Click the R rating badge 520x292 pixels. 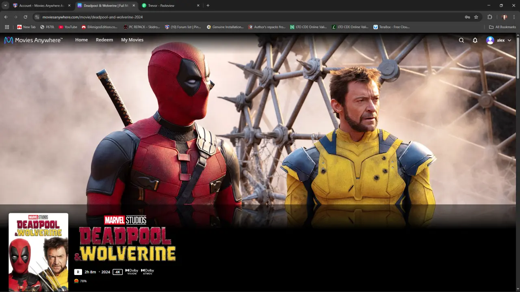[x=78, y=272]
